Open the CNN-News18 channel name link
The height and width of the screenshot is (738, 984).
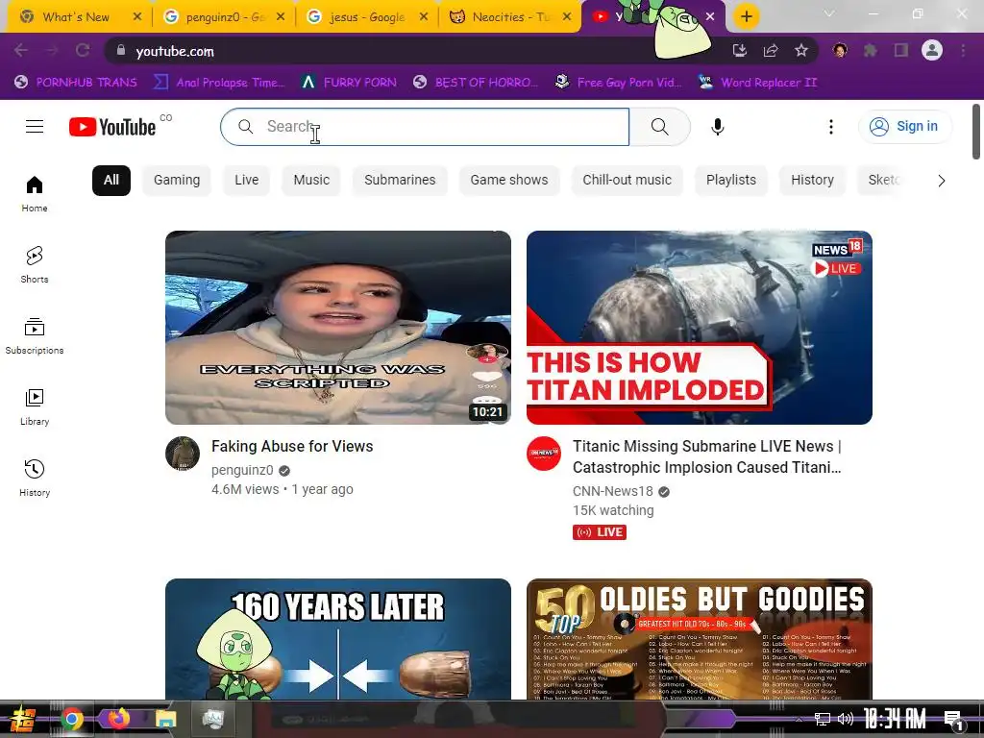612,491
